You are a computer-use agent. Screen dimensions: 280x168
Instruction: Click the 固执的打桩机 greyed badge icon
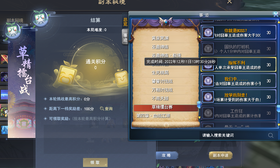point(208,49)
